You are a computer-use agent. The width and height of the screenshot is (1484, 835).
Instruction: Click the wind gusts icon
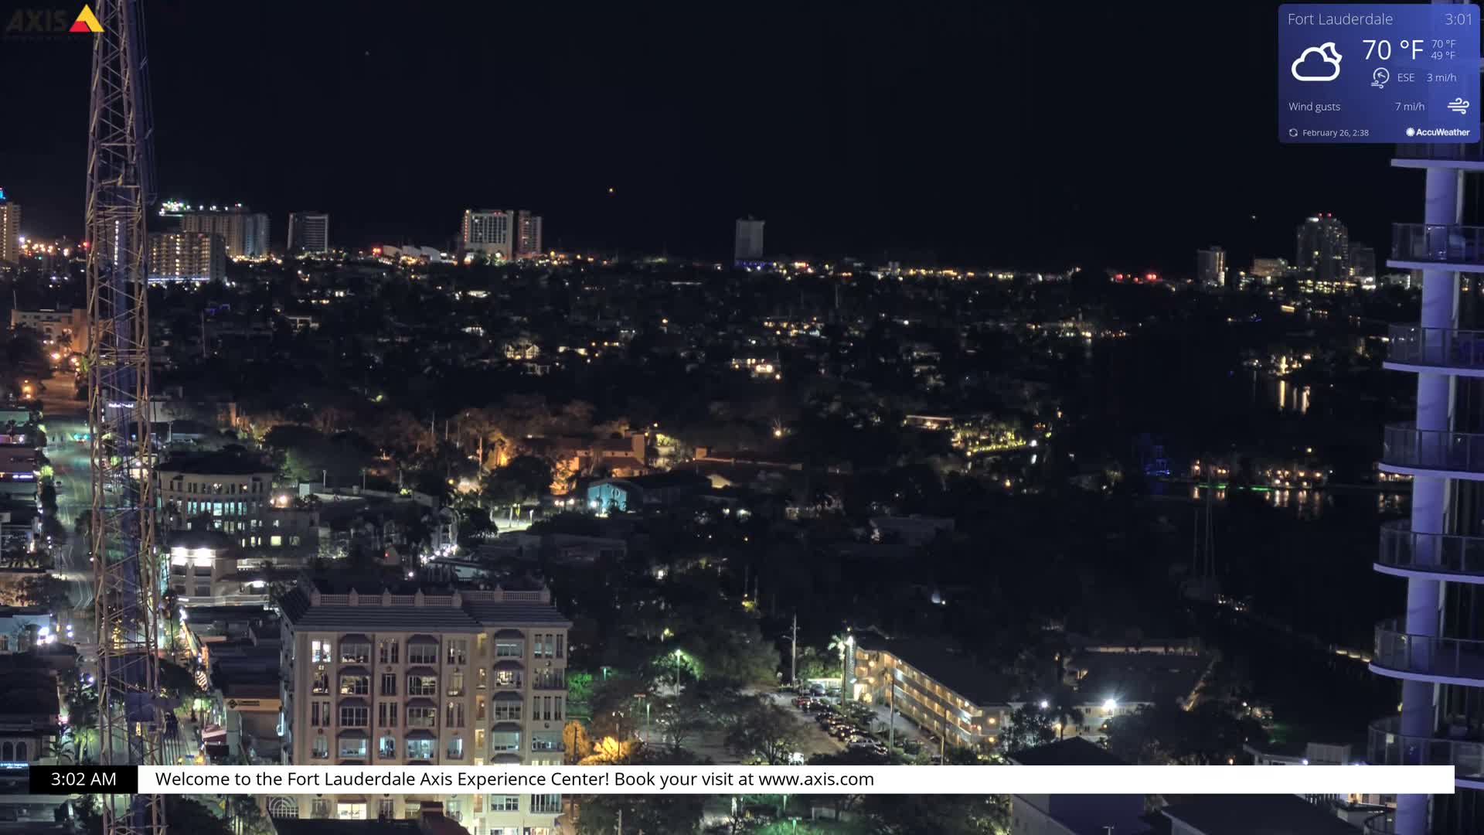pos(1458,106)
